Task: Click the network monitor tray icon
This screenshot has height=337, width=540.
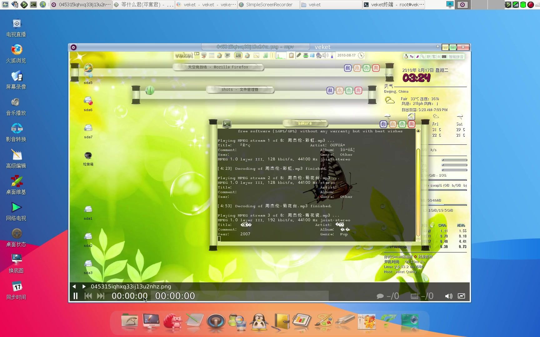Action: 516,4
